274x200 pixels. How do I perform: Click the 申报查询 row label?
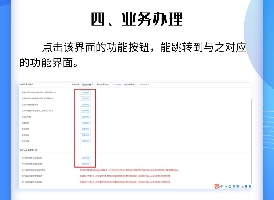(x=25, y=135)
